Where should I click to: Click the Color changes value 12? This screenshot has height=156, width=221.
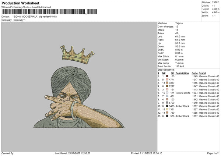tap(176, 26)
